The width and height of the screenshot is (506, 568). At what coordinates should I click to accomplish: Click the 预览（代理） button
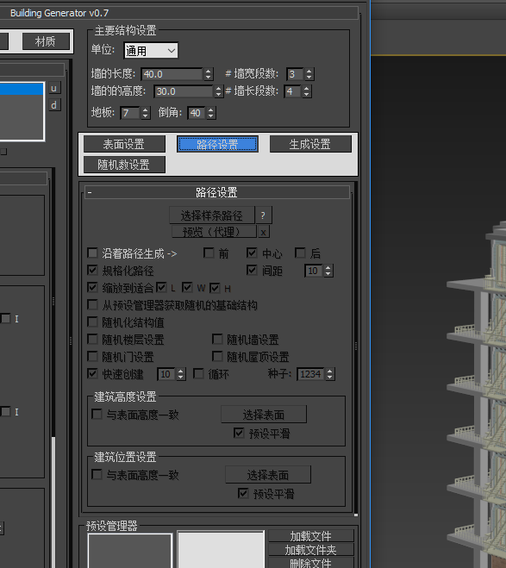click(213, 232)
